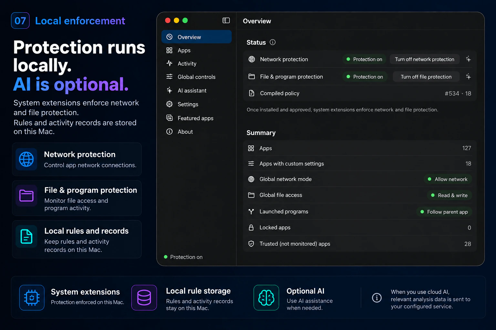Click the grid icon in Summary Apps row
The width and height of the screenshot is (496, 330).
coord(251,148)
